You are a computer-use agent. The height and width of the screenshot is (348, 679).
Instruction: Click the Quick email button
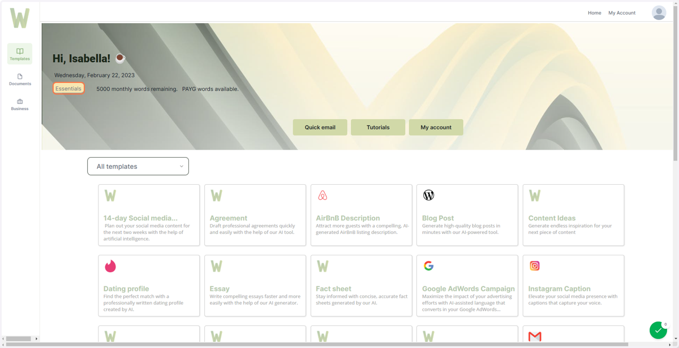(x=320, y=127)
